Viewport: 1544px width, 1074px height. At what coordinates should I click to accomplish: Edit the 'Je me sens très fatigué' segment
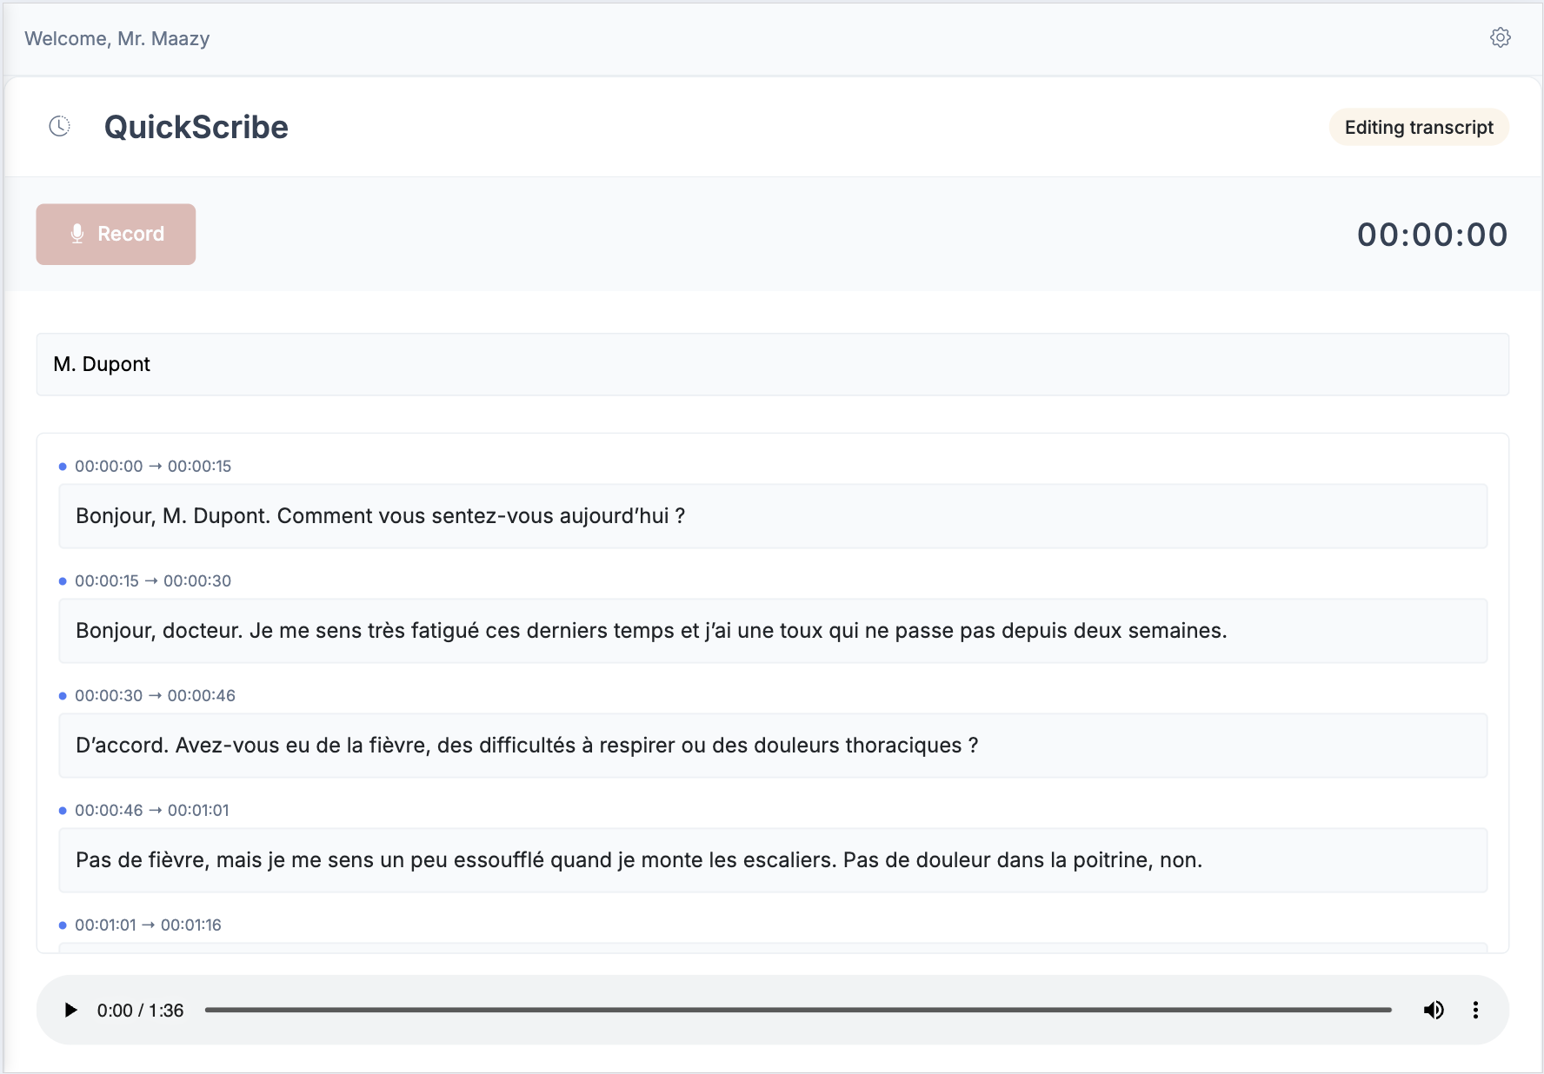coord(772,631)
